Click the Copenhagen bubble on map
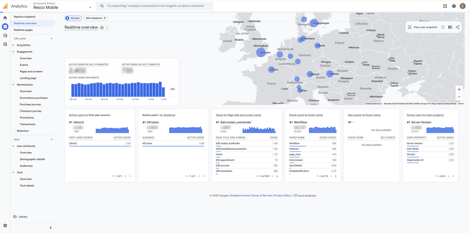470x233 pixels. (314, 23)
